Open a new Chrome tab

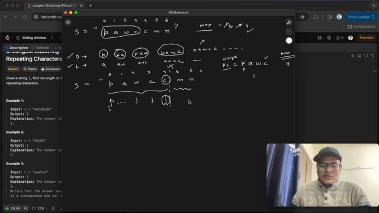point(91,5)
